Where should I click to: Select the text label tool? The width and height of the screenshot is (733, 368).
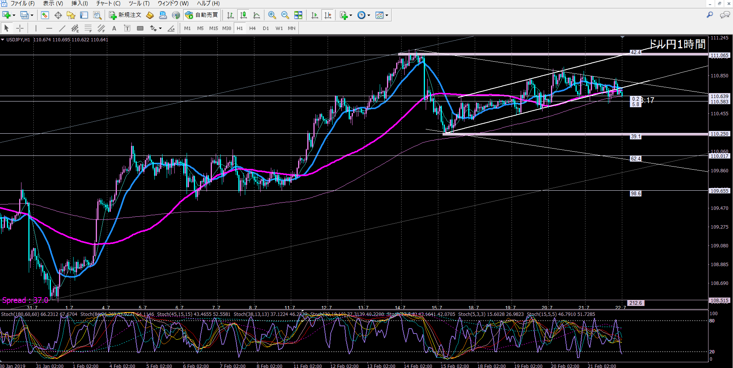(x=127, y=28)
